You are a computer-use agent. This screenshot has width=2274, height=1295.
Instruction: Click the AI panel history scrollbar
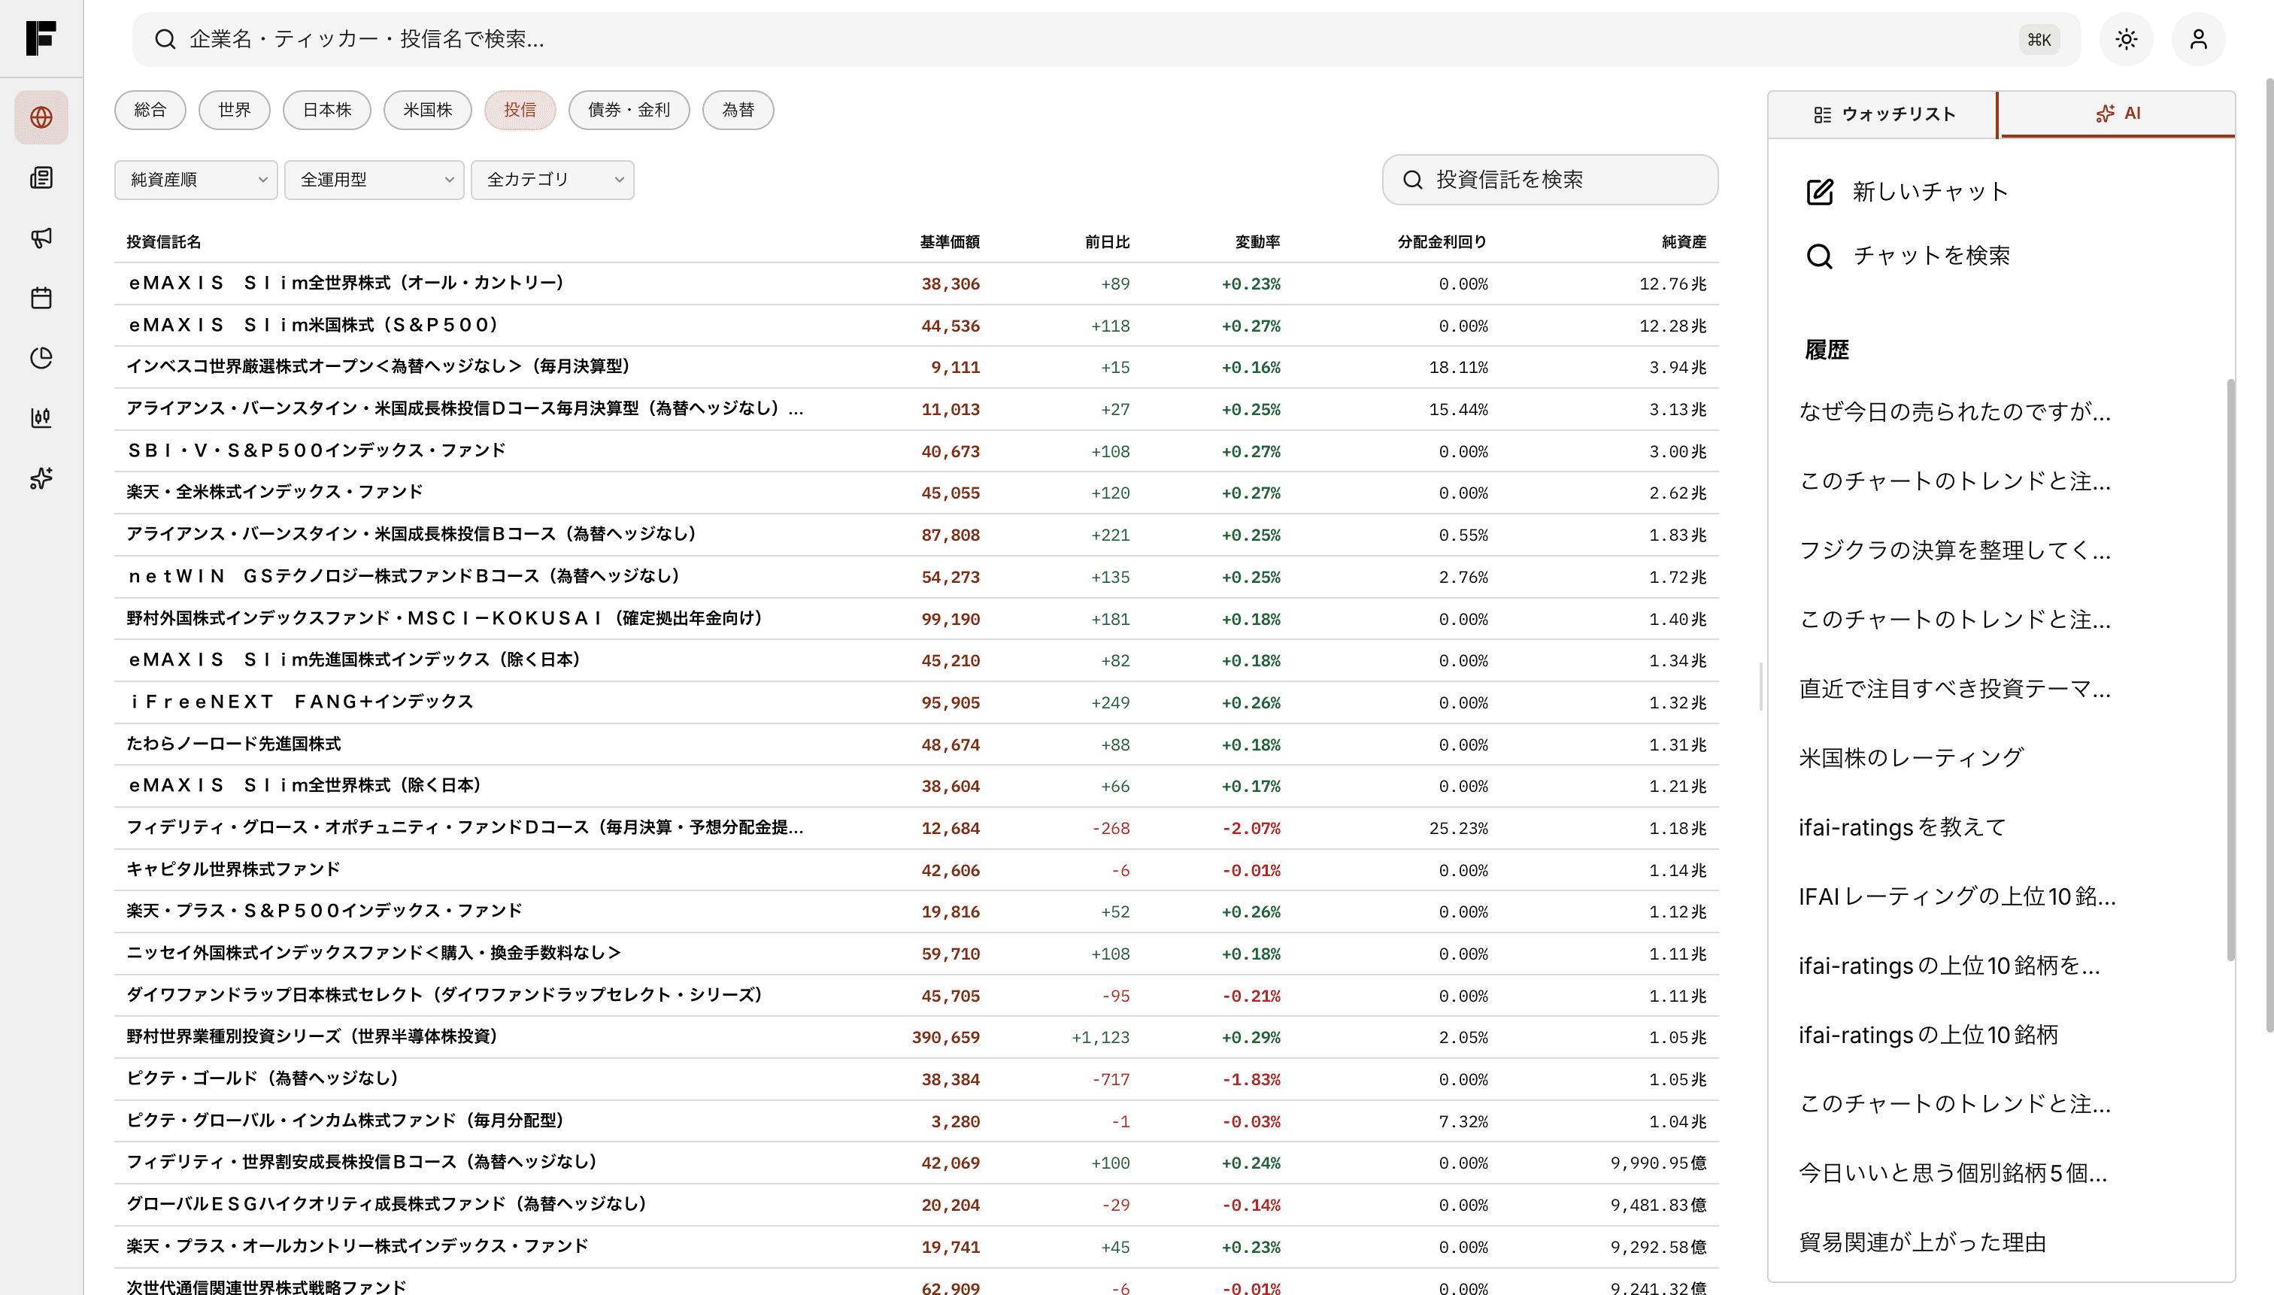pos(2230,669)
